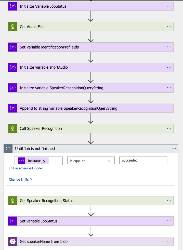This screenshot has height=250, width=183.
Task: Click the HTTP globe icon on Get Audio File
Action: click(x=12, y=27)
